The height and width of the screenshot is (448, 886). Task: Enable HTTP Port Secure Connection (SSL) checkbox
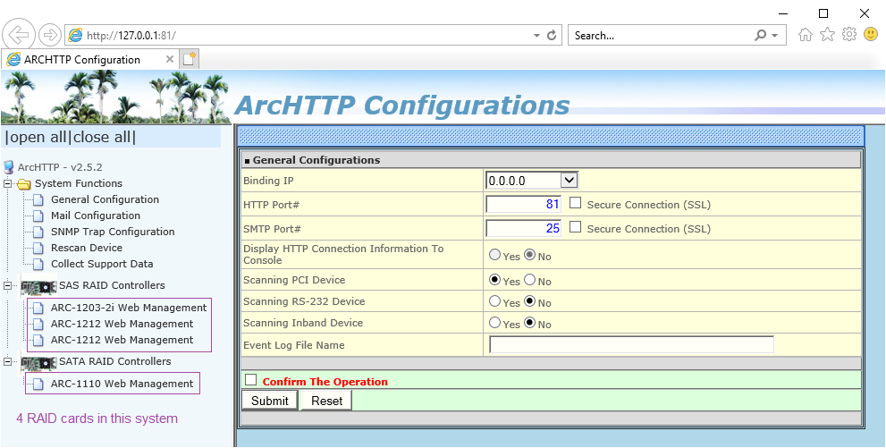575,203
